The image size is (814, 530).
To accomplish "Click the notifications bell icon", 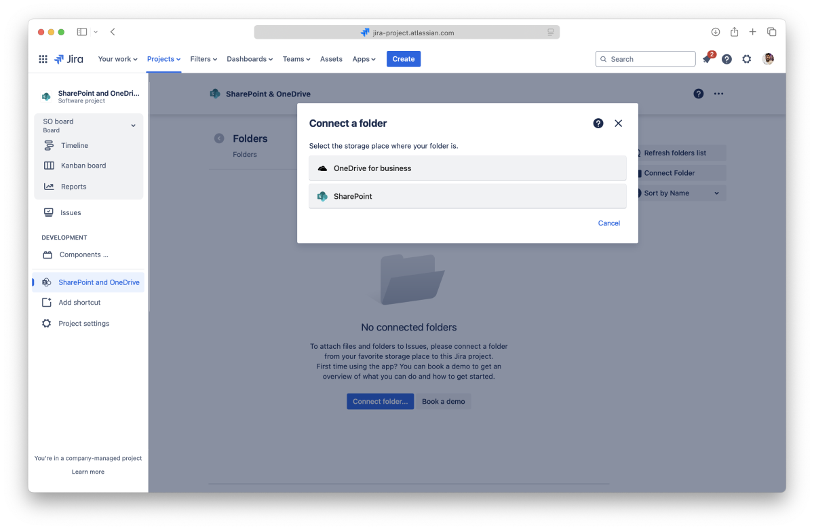I will [x=707, y=60].
